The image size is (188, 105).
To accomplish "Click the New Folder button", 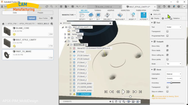I will [43, 18].
